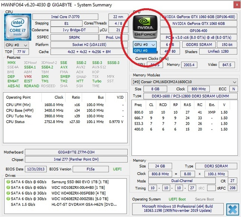Click green check icon for WDC WD10EZRX drive
The width and height of the screenshot is (241, 217).
pos(8,188)
